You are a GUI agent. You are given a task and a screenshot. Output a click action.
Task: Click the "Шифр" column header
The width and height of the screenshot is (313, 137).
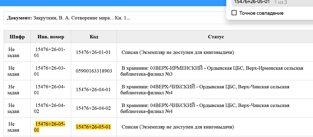(x=17, y=37)
